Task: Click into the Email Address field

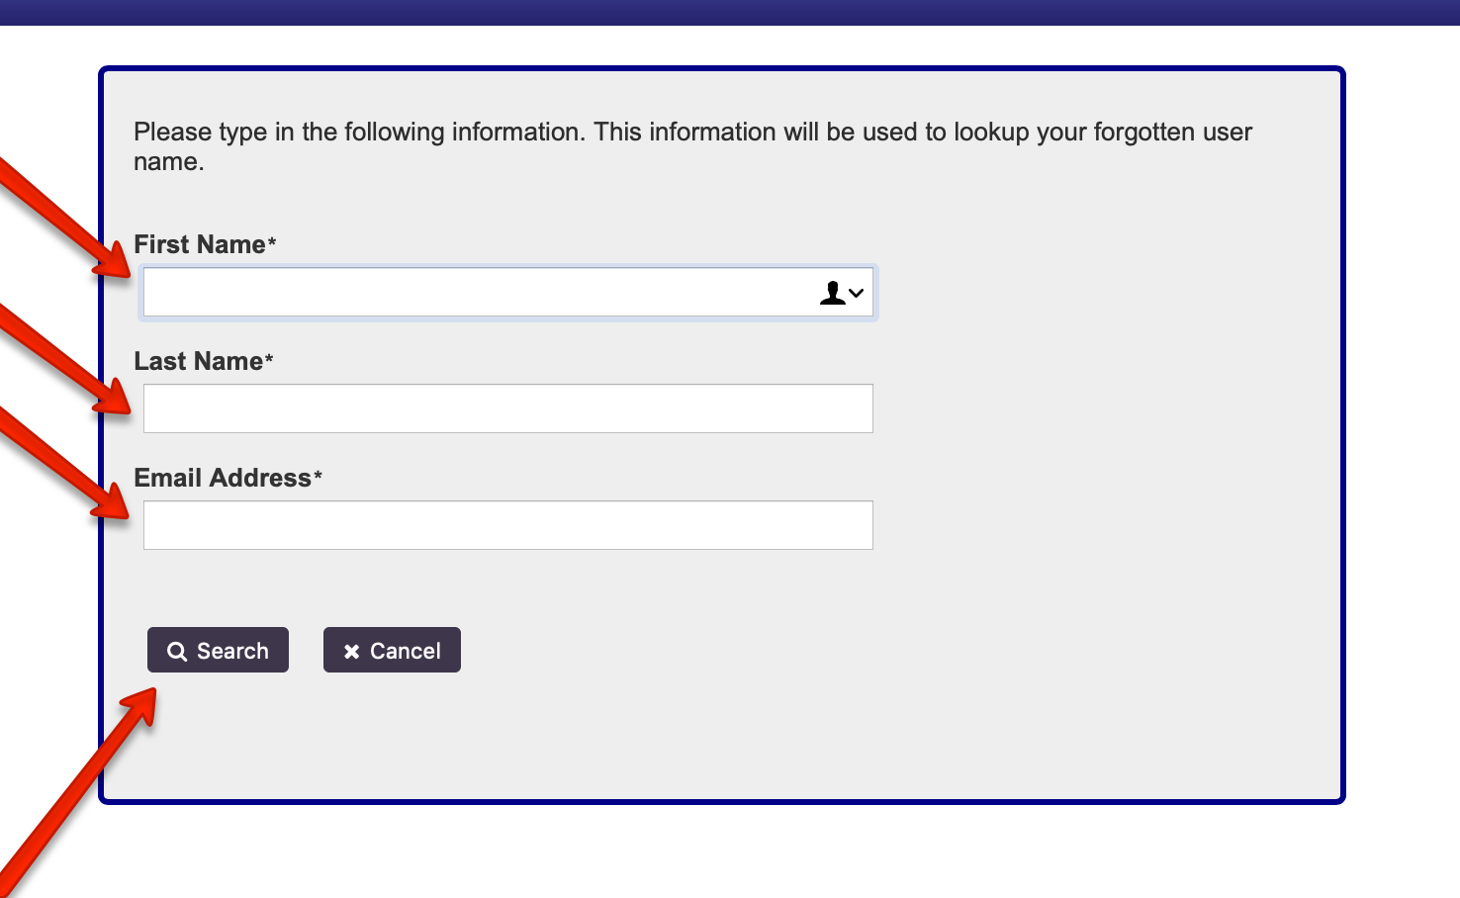Action: [508, 525]
